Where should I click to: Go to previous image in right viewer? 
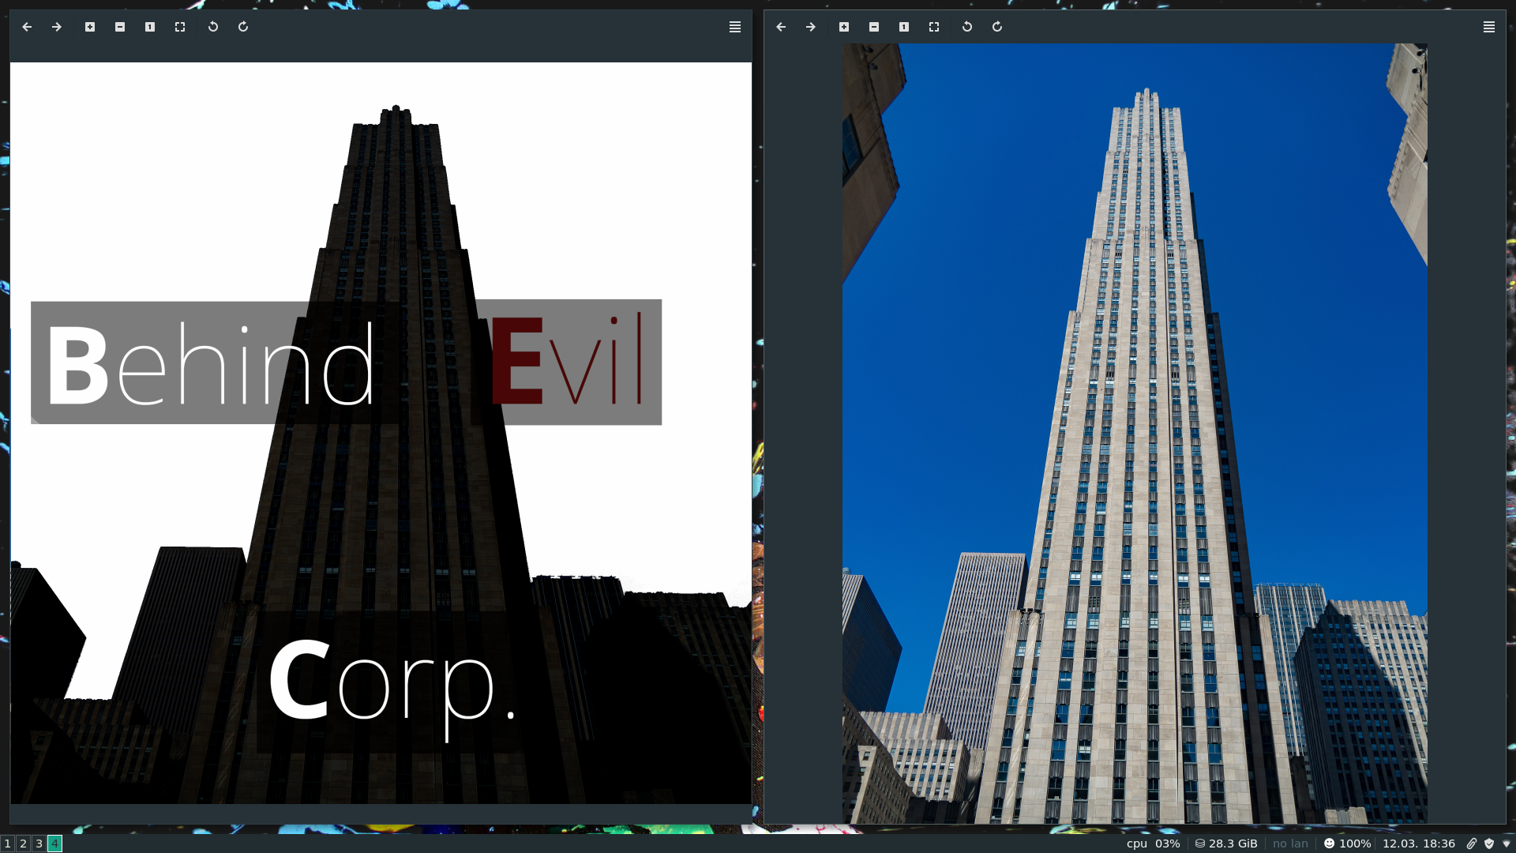tap(781, 27)
